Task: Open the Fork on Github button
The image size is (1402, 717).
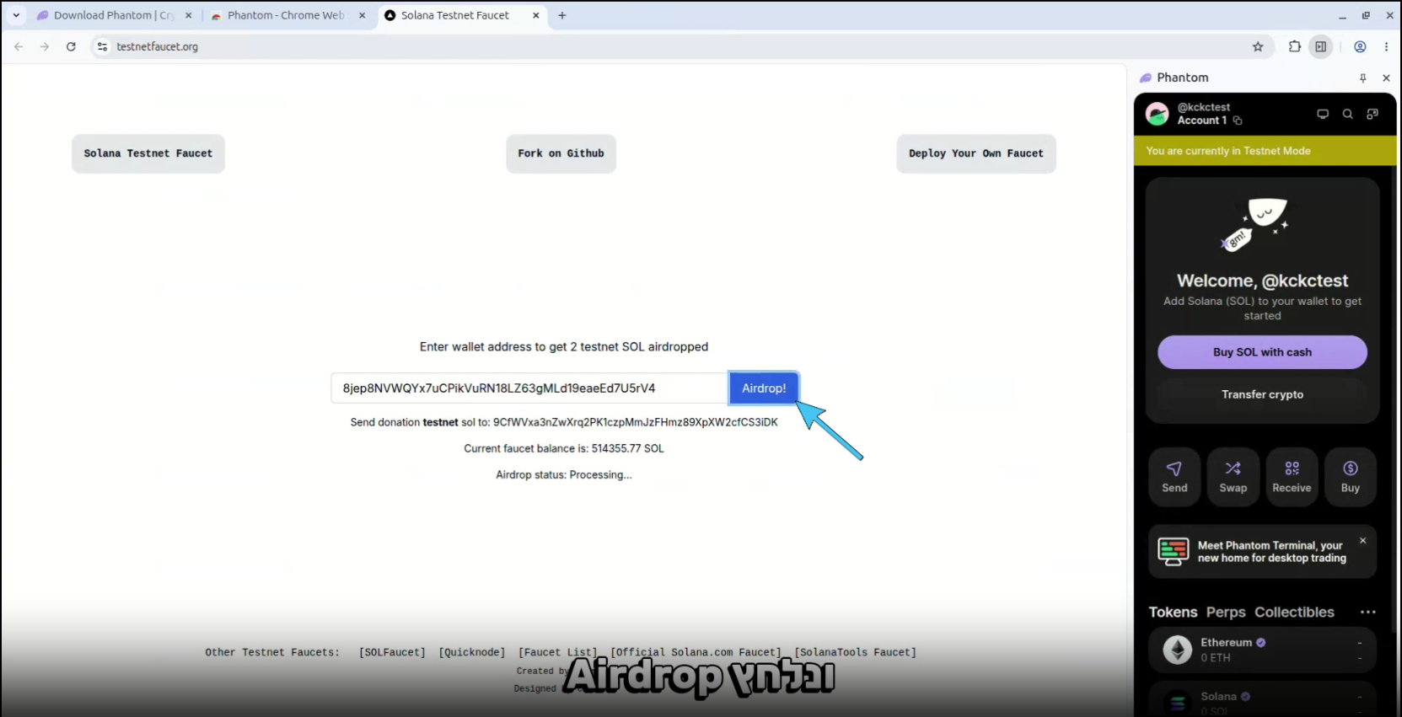Action: pyautogui.click(x=561, y=153)
